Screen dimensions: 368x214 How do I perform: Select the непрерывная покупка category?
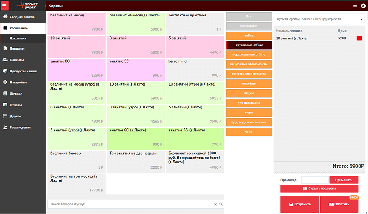(249, 74)
